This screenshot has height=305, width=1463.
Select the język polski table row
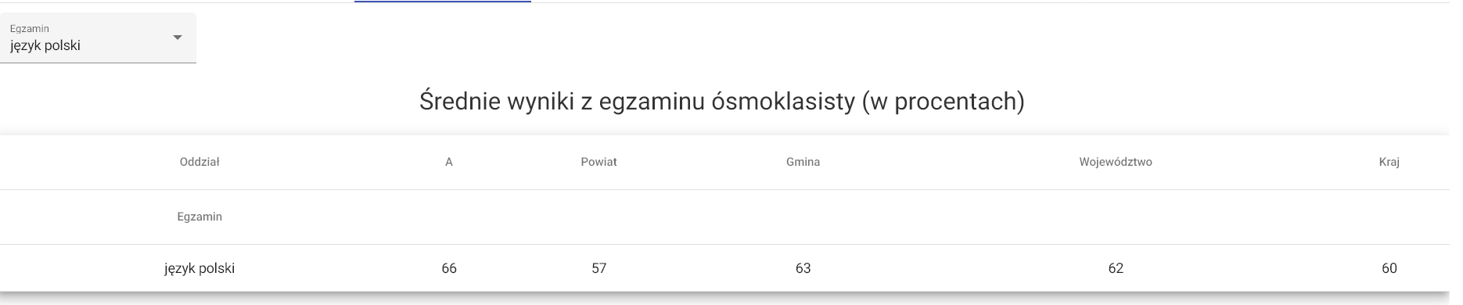pyautogui.click(x=724, y=268)
